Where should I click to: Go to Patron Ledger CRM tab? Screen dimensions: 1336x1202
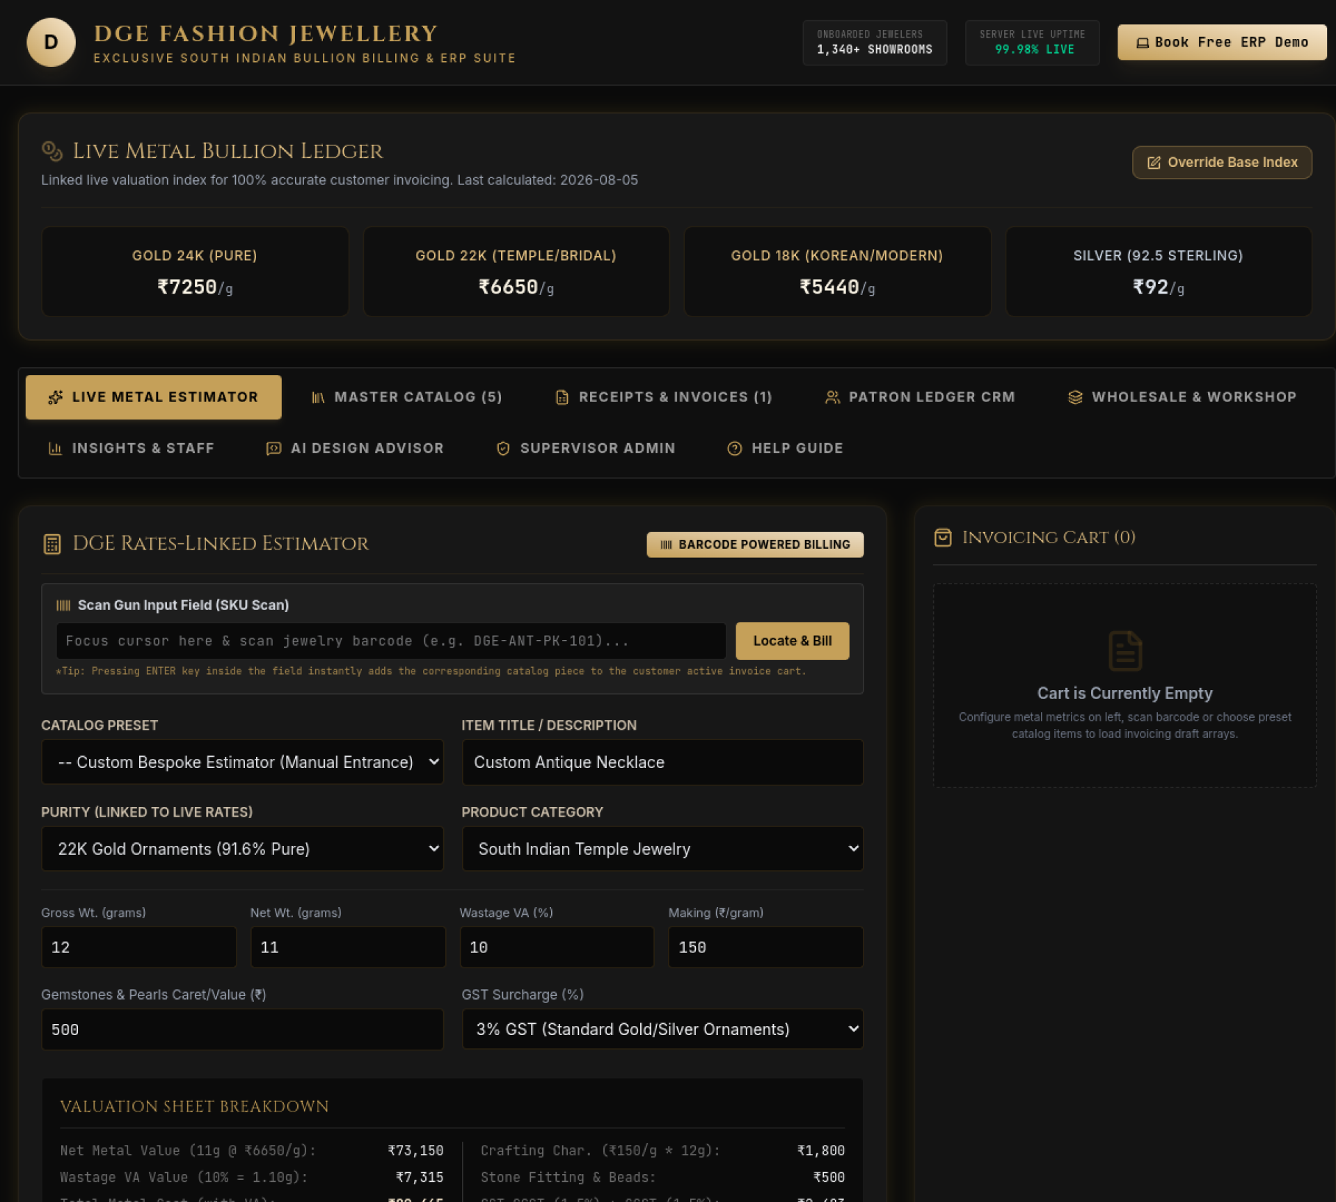point(919,397)
